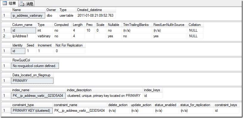Screen dimensions: 243x118
Task: Click the Column_name header
Action: pyautogui.click(x=23, y=25)
